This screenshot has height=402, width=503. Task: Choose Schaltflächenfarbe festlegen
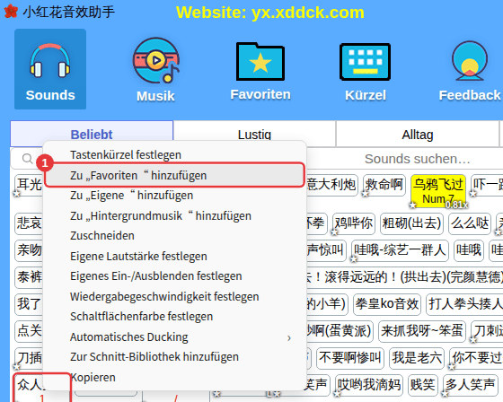pyautogui.click(x=175, y=317)
